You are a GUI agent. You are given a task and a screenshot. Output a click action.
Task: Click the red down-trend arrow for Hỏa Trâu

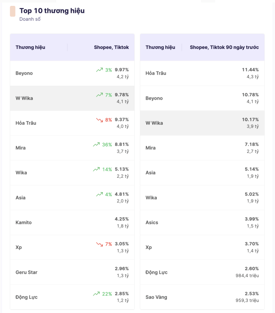[100, 120]
